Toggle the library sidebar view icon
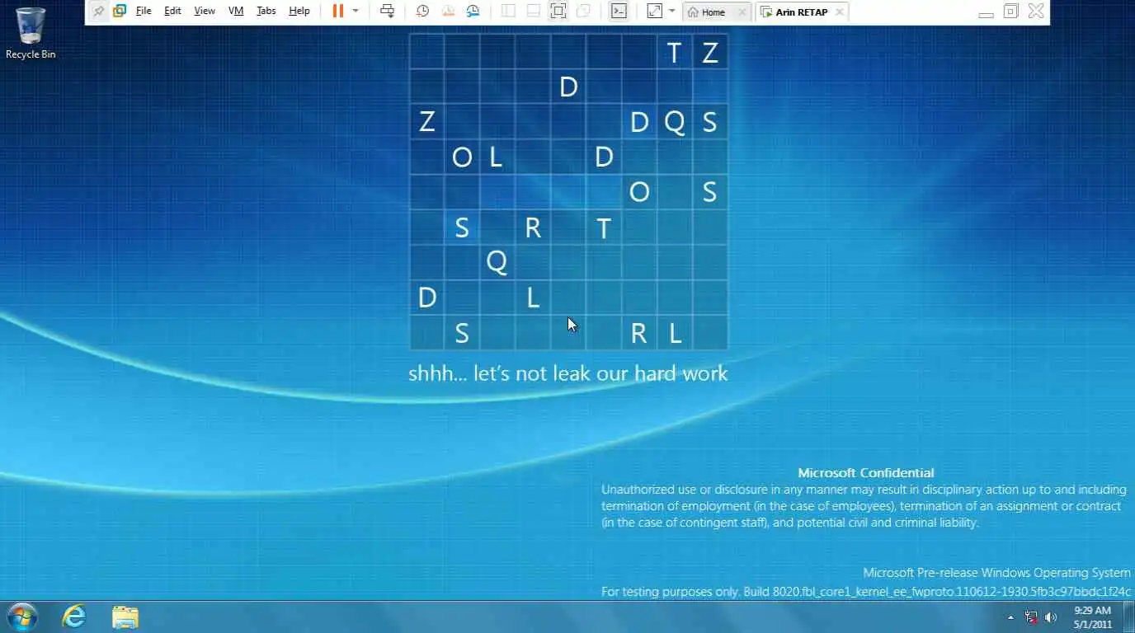Image resolution: width=1135 pixels, height=633 pixels. click(508, 12)
